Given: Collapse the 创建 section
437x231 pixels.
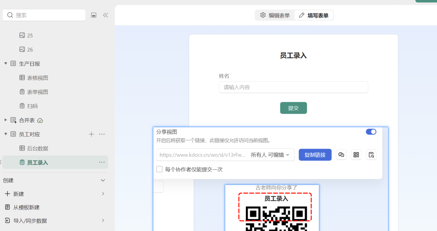Looking at the screenshot, I should click(x=103, y=180).
